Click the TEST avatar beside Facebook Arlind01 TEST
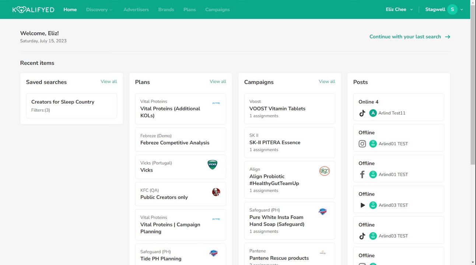The width and height of the screenshot is (476, 265). coord(373,174)
